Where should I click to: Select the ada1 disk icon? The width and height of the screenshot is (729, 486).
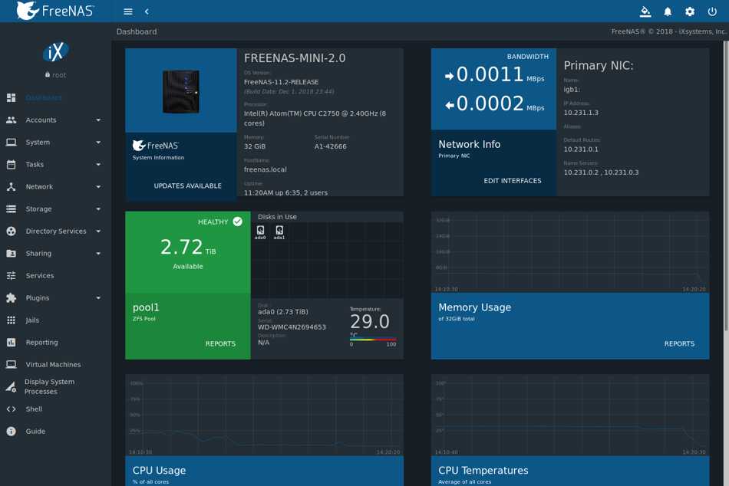coord(279,232)
